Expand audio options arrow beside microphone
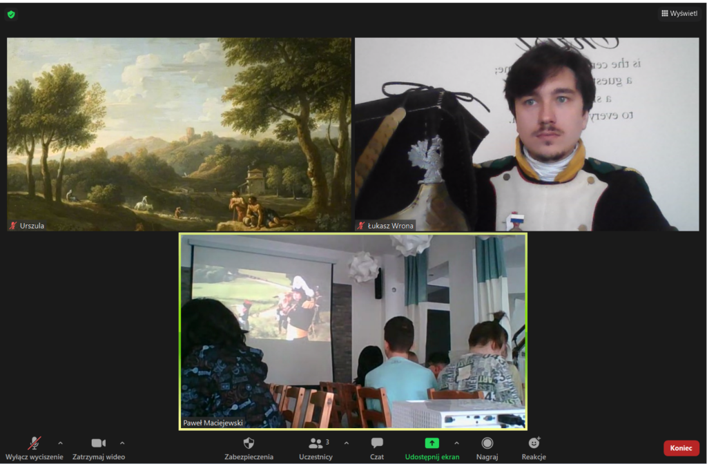The height and width of the screenshot is (464, 707). [60, 443]
